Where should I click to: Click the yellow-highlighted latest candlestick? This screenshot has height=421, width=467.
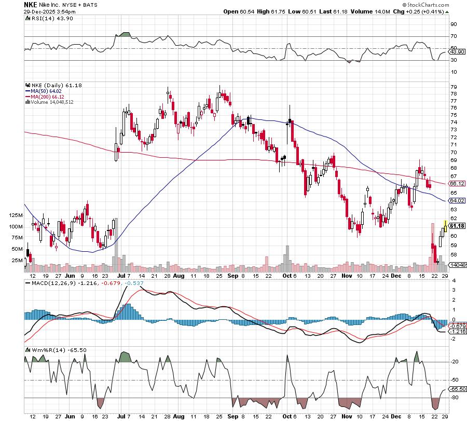445,226
